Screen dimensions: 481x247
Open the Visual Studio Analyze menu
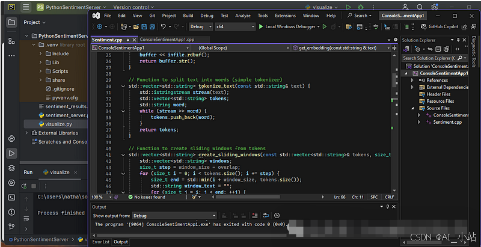coord(243,16)
